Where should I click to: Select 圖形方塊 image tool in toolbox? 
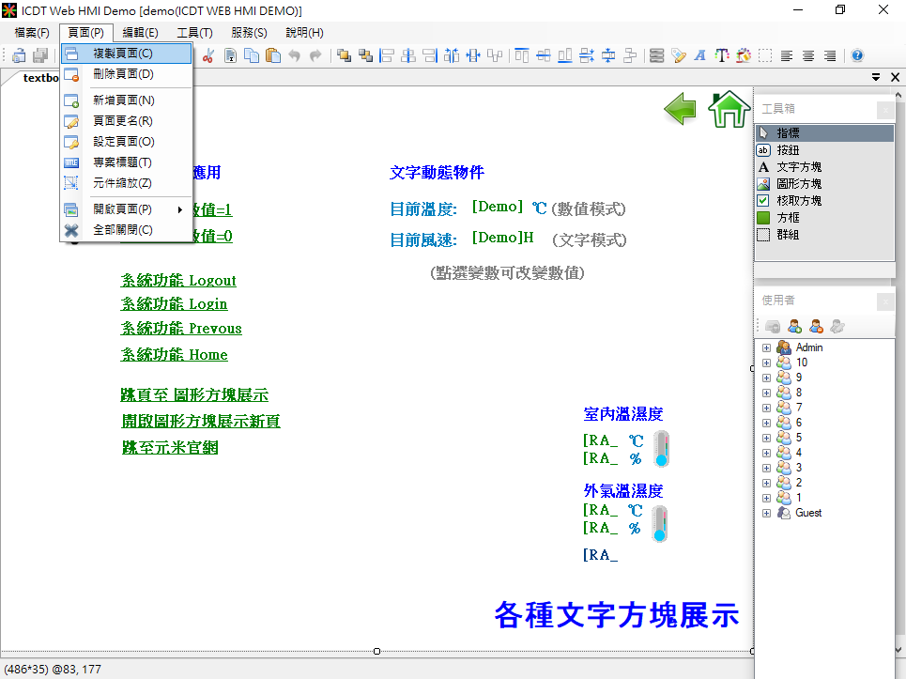(798, 184)
